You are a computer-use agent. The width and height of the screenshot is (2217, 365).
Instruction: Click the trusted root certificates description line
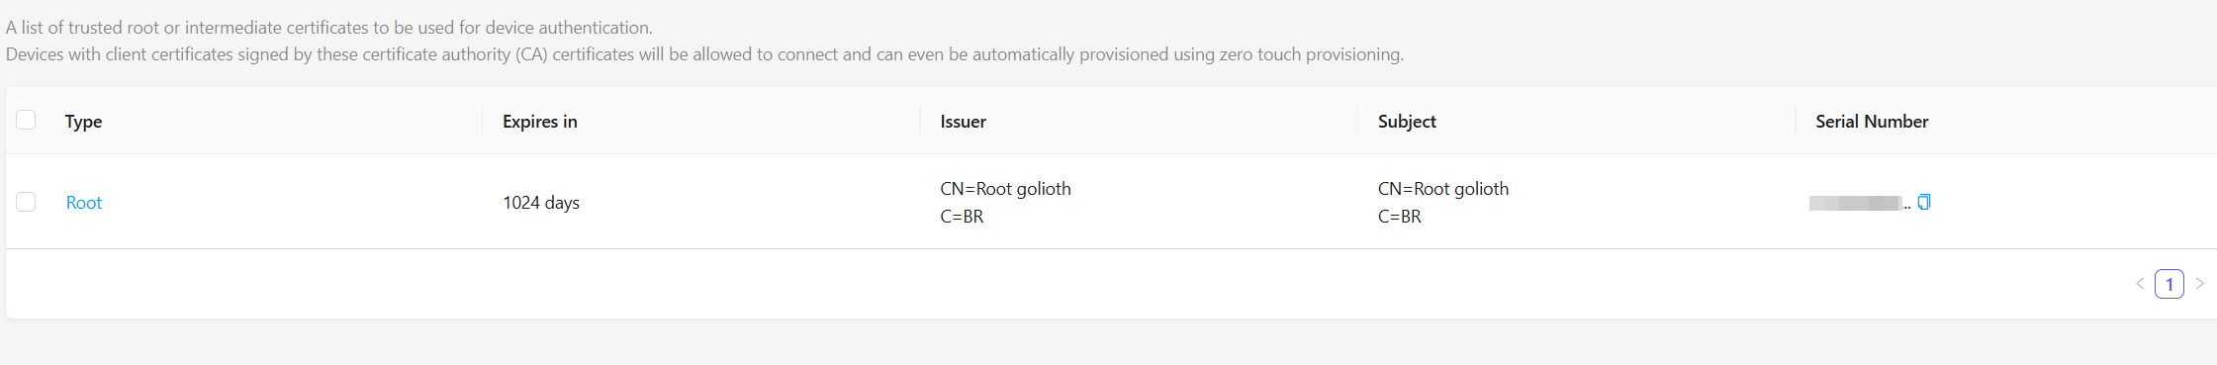click(x=329, y=28)
